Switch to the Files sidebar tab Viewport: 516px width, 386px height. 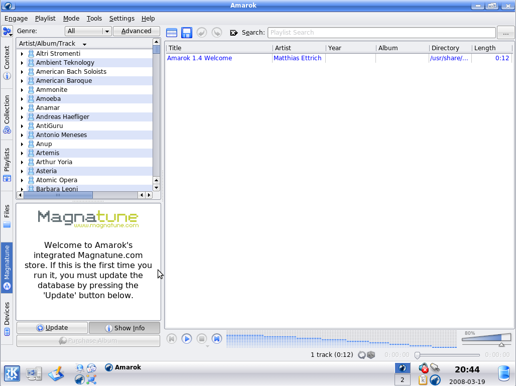point(7,216)
